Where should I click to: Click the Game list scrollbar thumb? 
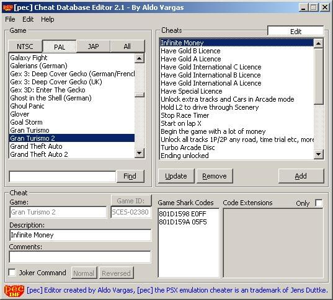(x=140, y=95)
